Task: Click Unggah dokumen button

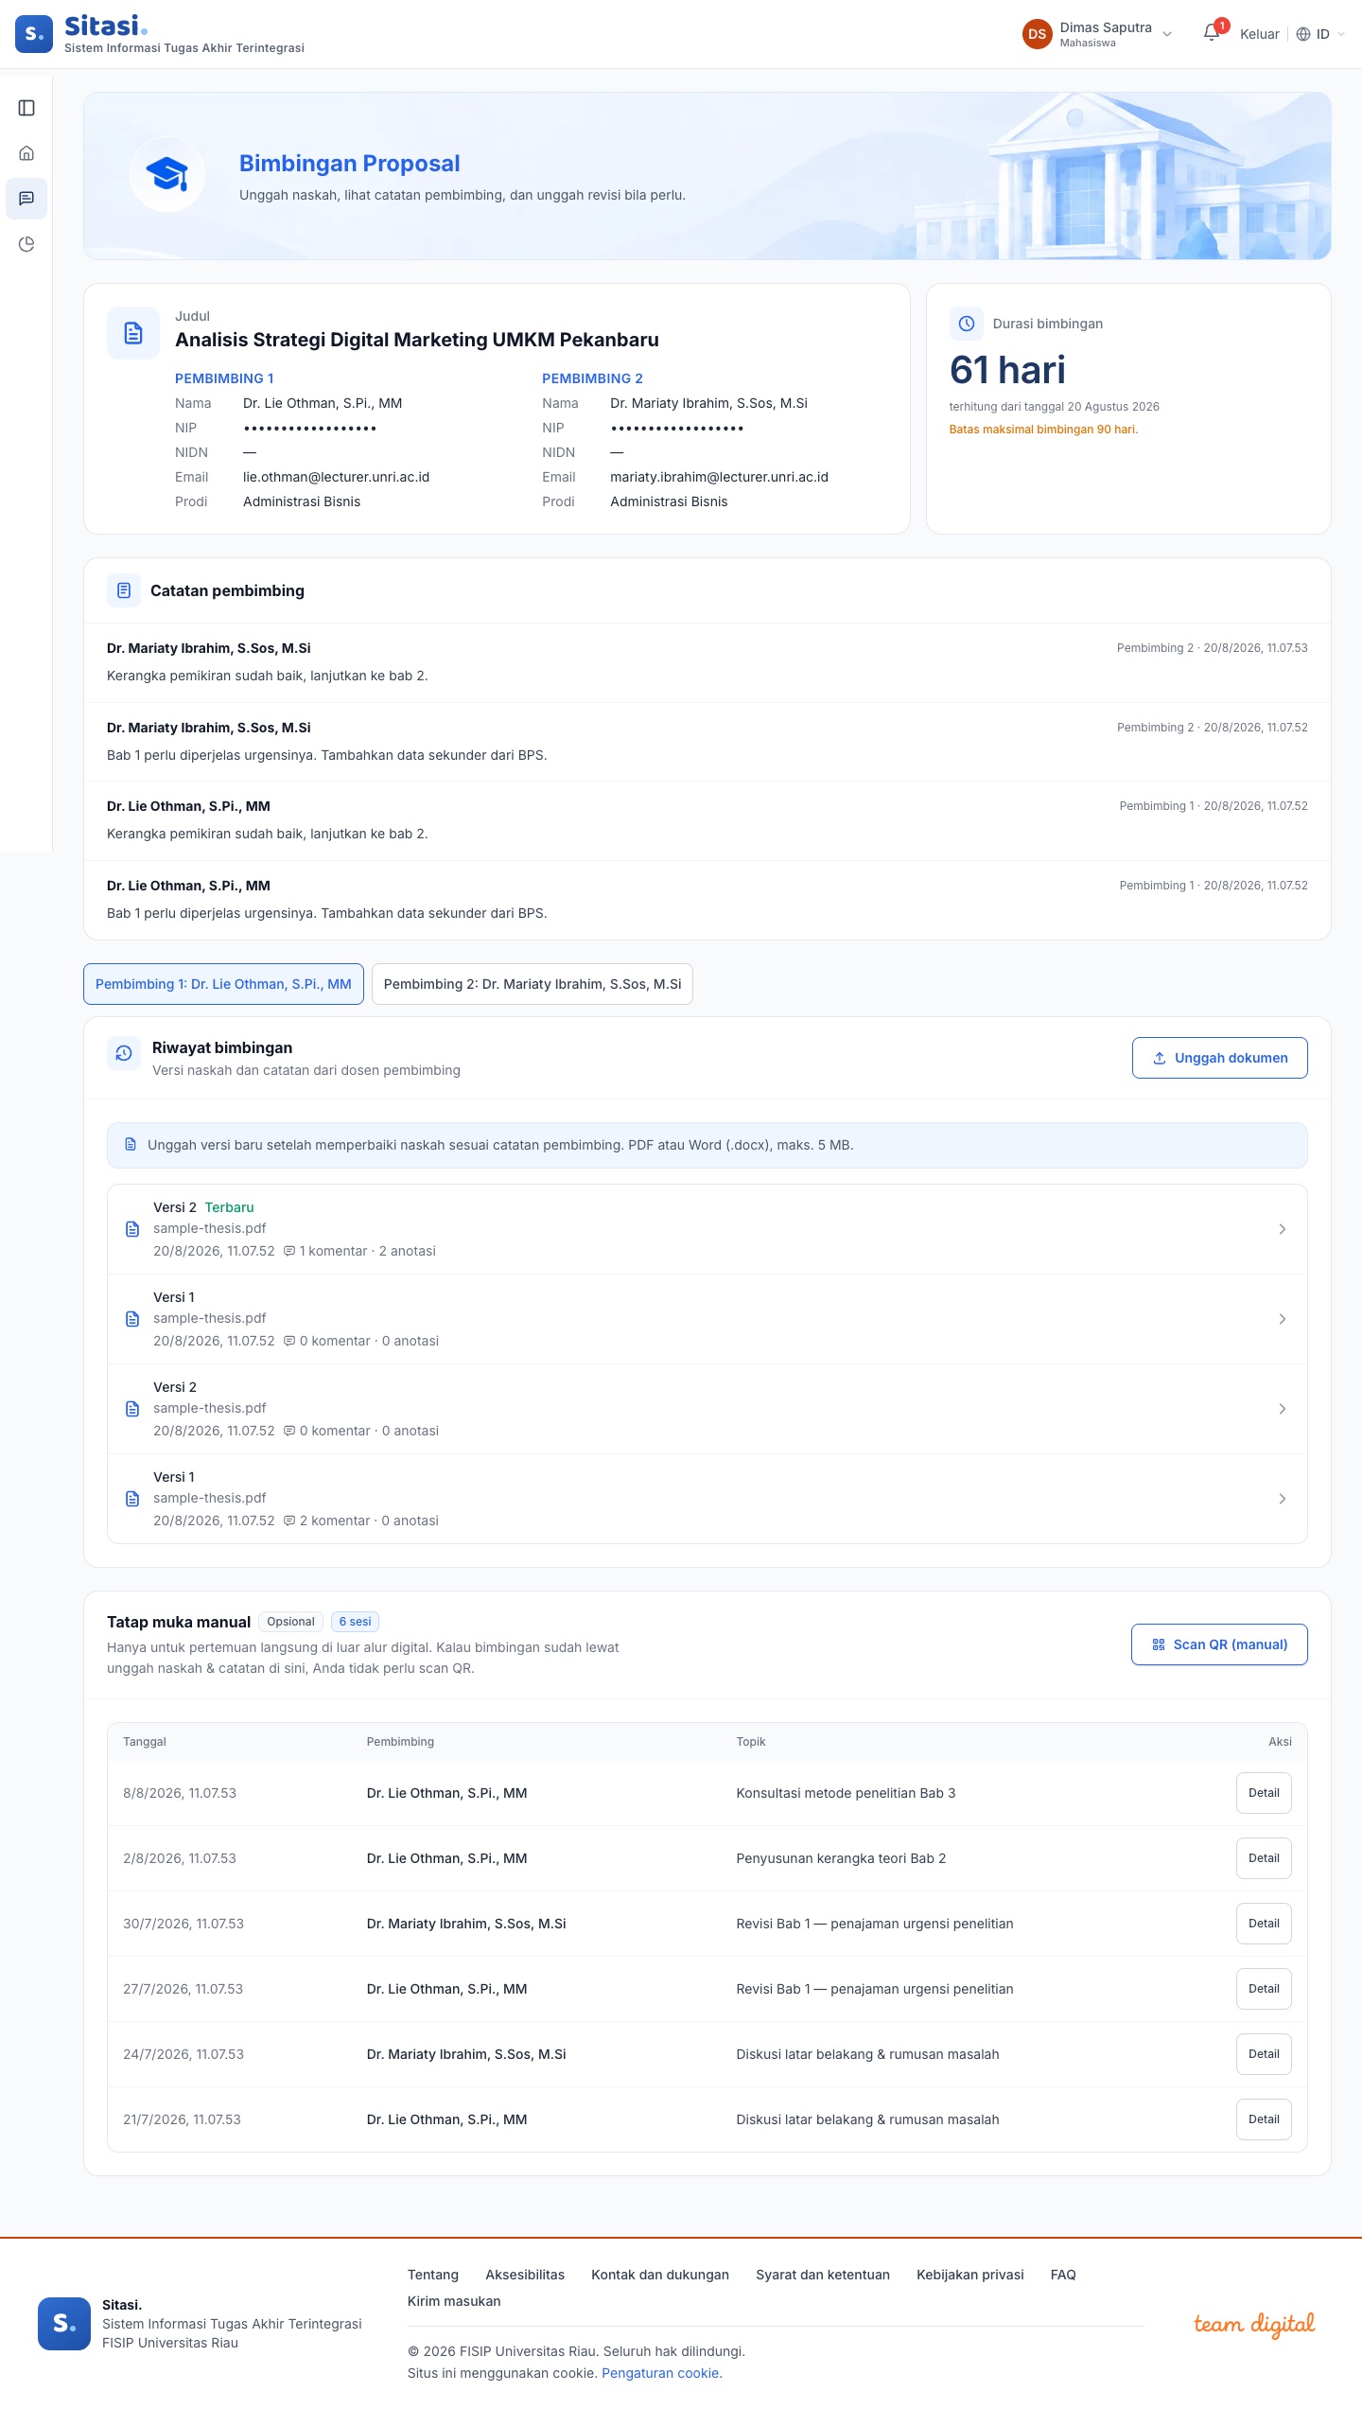Action: click(x=1220, y=1058)
